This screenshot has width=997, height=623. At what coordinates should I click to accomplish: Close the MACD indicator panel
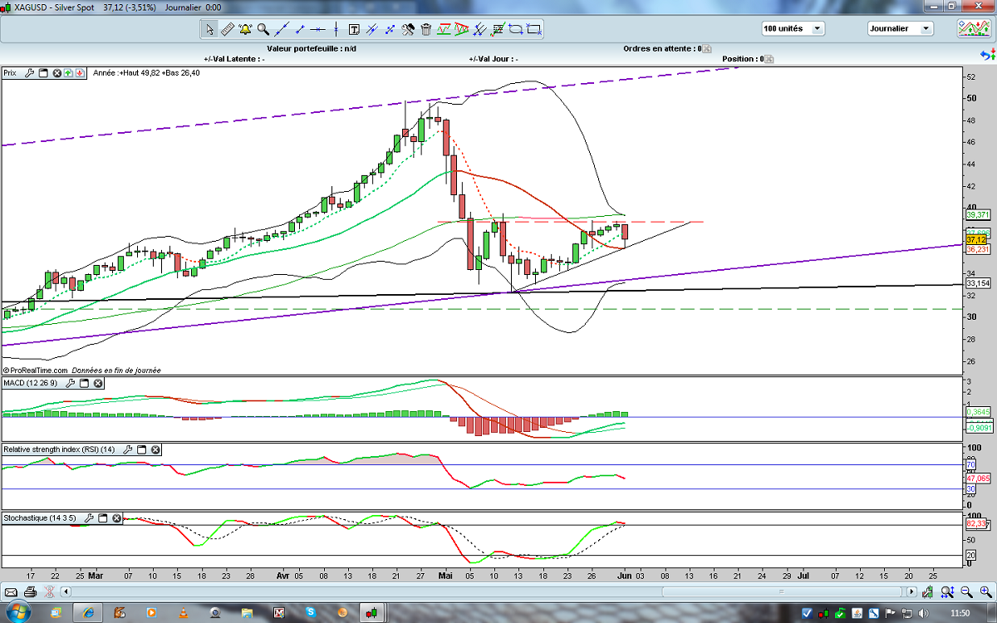[98, 383]
